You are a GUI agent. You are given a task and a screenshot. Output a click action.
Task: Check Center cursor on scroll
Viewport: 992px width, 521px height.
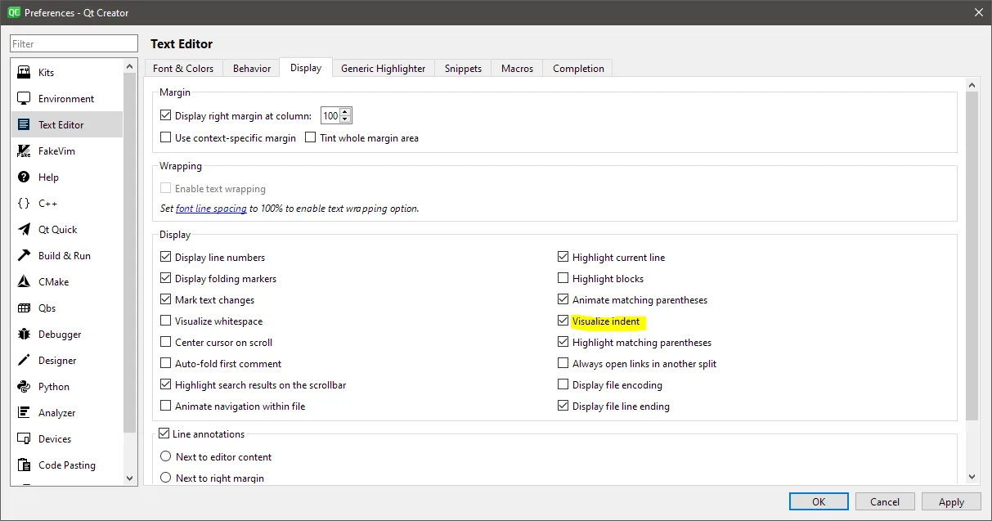coord(166,342)
